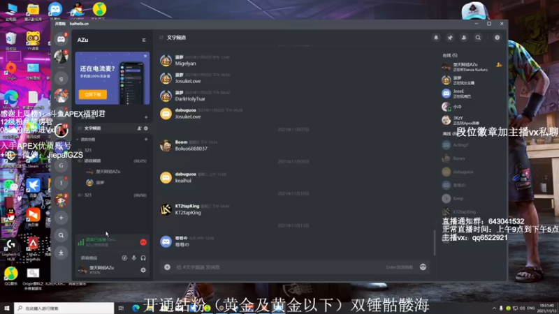Select the 语音频道 voice channel (02/25)
The width and height of the screenshot is (559, 314).
pos(112,161)
